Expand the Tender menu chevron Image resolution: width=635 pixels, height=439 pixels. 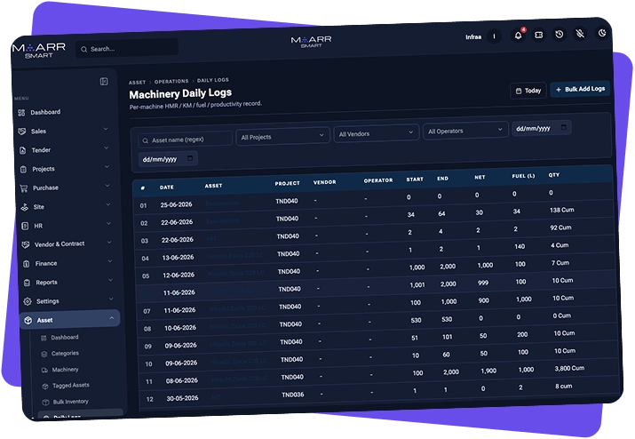pos(106,148)
